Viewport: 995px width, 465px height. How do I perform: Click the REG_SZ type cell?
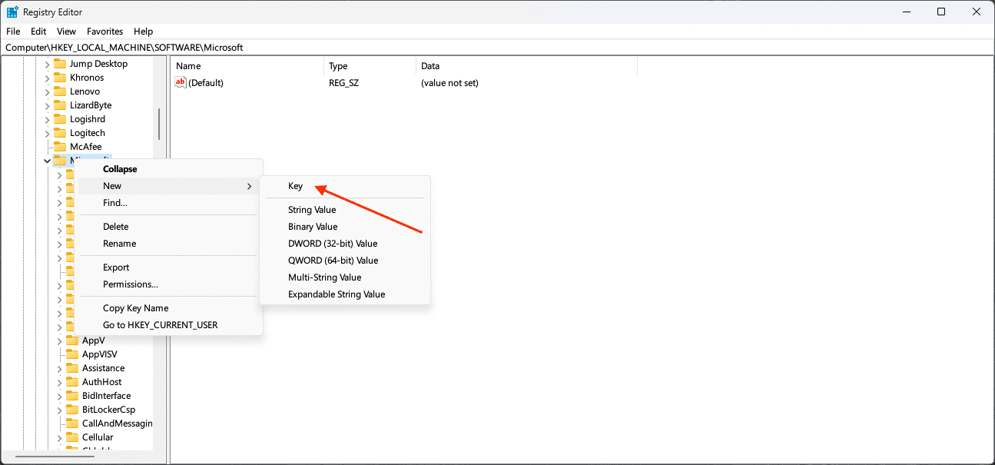tap(343, 83)
